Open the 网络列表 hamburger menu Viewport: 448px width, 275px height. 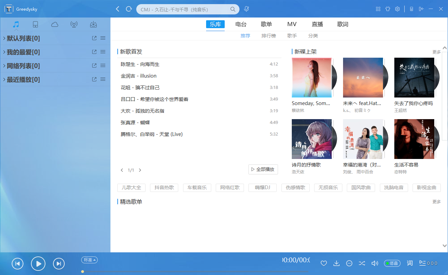(103, 66)
